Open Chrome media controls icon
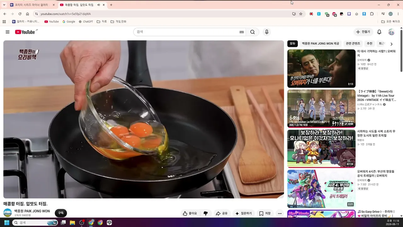Viewport: 403px width, 227px height. coord(383,14)
